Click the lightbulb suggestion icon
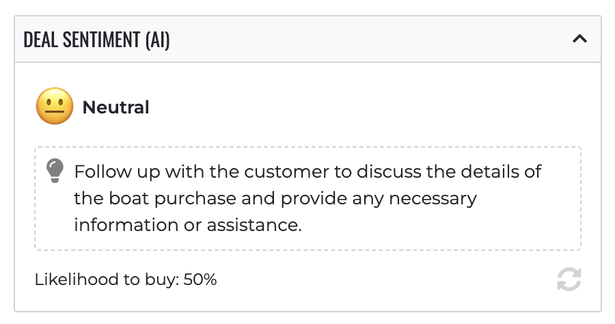This screenshot has width=615, height=324. [55, 170]
